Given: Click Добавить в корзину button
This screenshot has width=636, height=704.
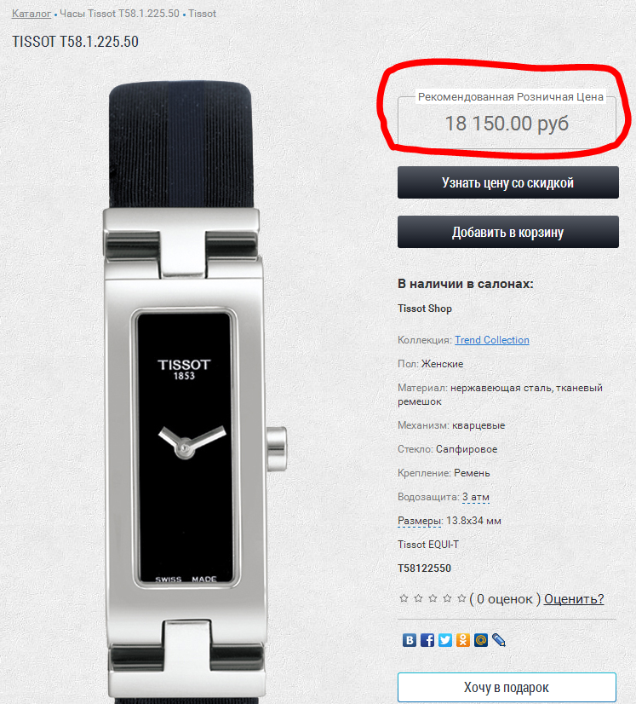Looking at the screenshot, I should (x=507, y=232).
